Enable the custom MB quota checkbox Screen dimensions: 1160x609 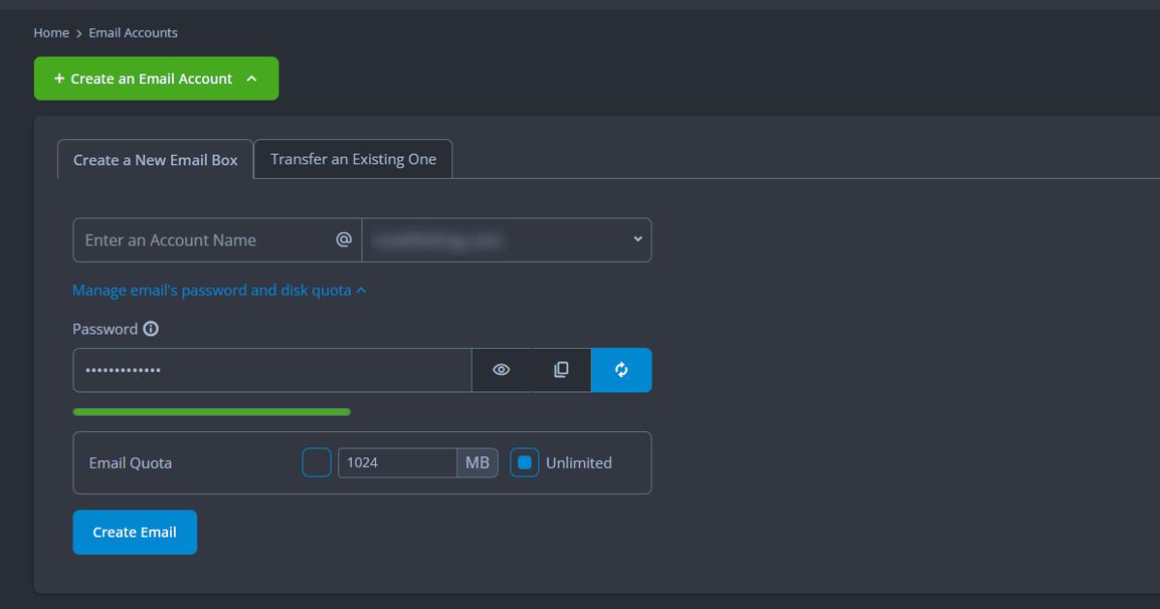[x=317, y=463]
